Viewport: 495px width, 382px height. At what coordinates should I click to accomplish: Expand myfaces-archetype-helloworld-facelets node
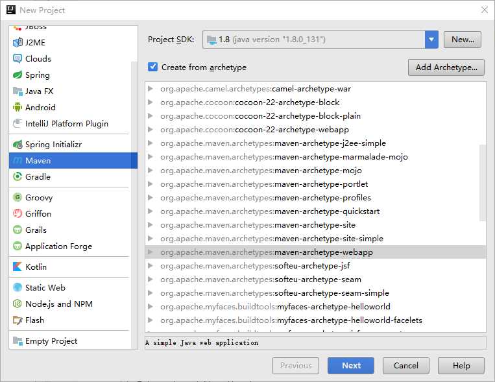(151, 320)
